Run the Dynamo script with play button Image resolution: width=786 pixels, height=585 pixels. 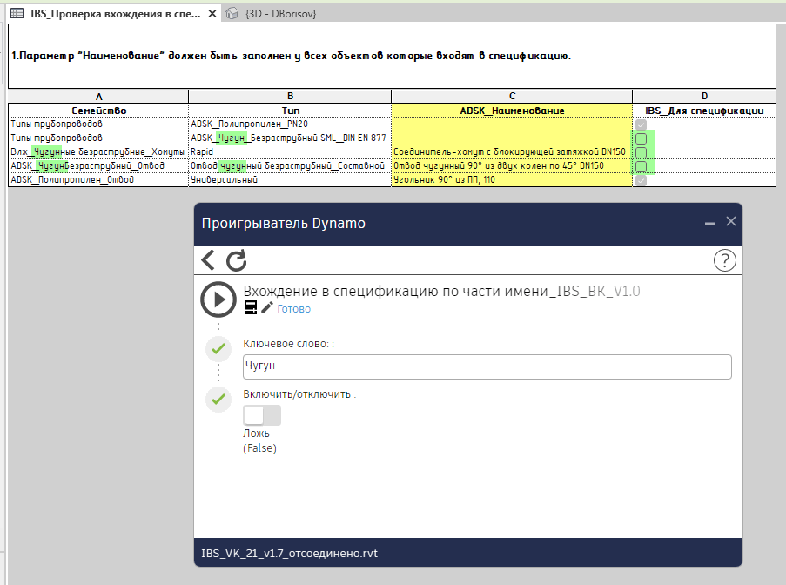coord(218,299)
